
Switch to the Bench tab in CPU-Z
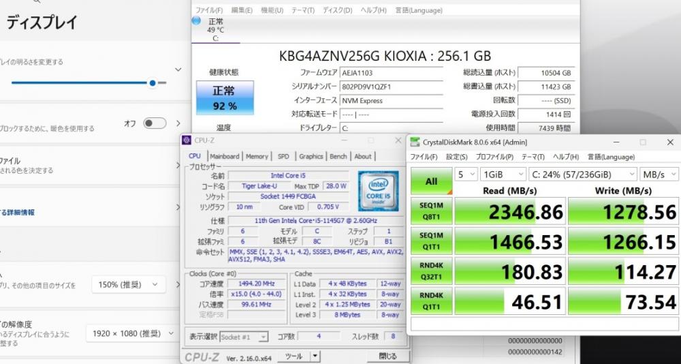point(338,156)
